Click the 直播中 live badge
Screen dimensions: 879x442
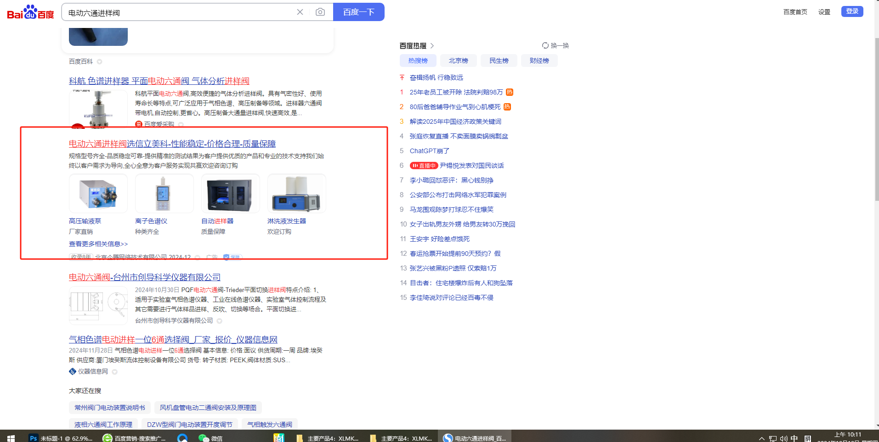coord(424,166)
